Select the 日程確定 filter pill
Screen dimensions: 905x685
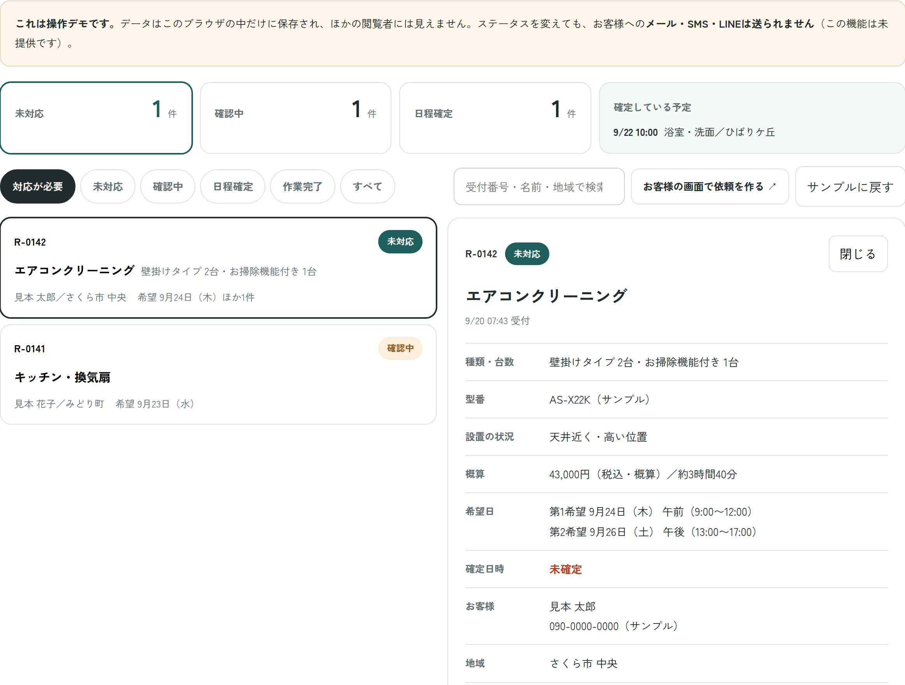click(x=233, y=186)
